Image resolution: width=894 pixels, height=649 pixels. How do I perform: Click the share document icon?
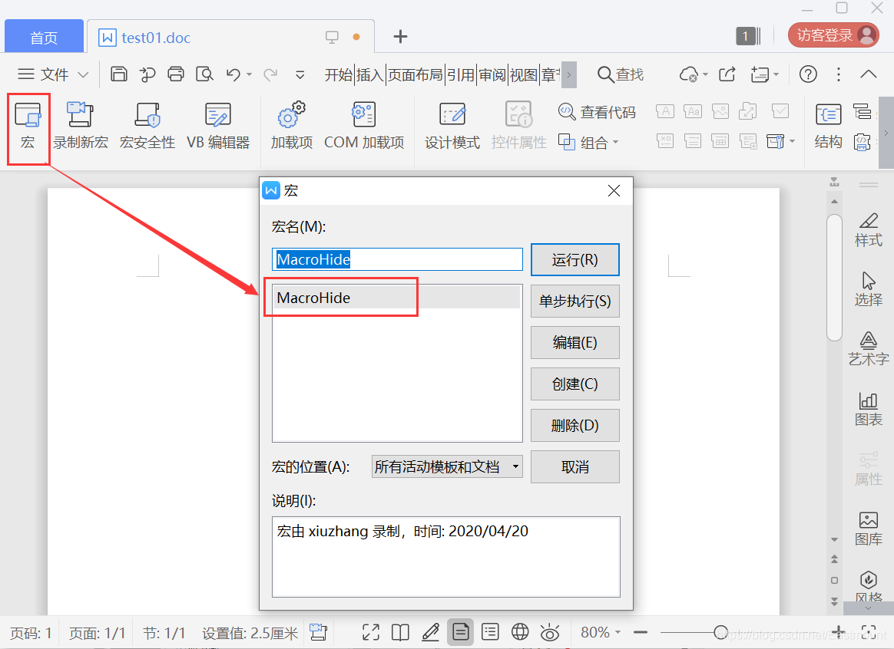tap(727, 74)
